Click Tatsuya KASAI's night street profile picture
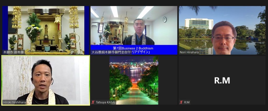Screen dimensions: 268x111 coord(134,80)
